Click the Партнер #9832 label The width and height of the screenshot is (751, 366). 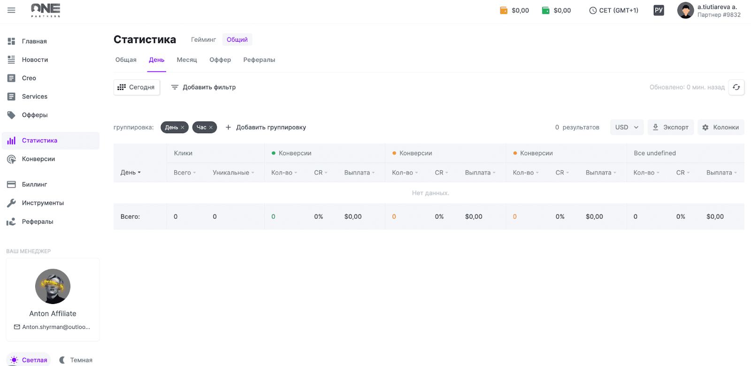tap(719, 15)
